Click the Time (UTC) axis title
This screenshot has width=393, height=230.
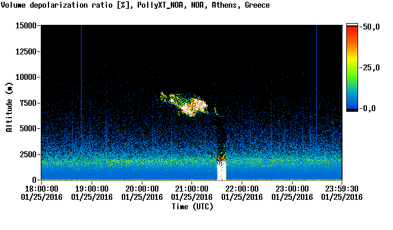click(192, 207)
